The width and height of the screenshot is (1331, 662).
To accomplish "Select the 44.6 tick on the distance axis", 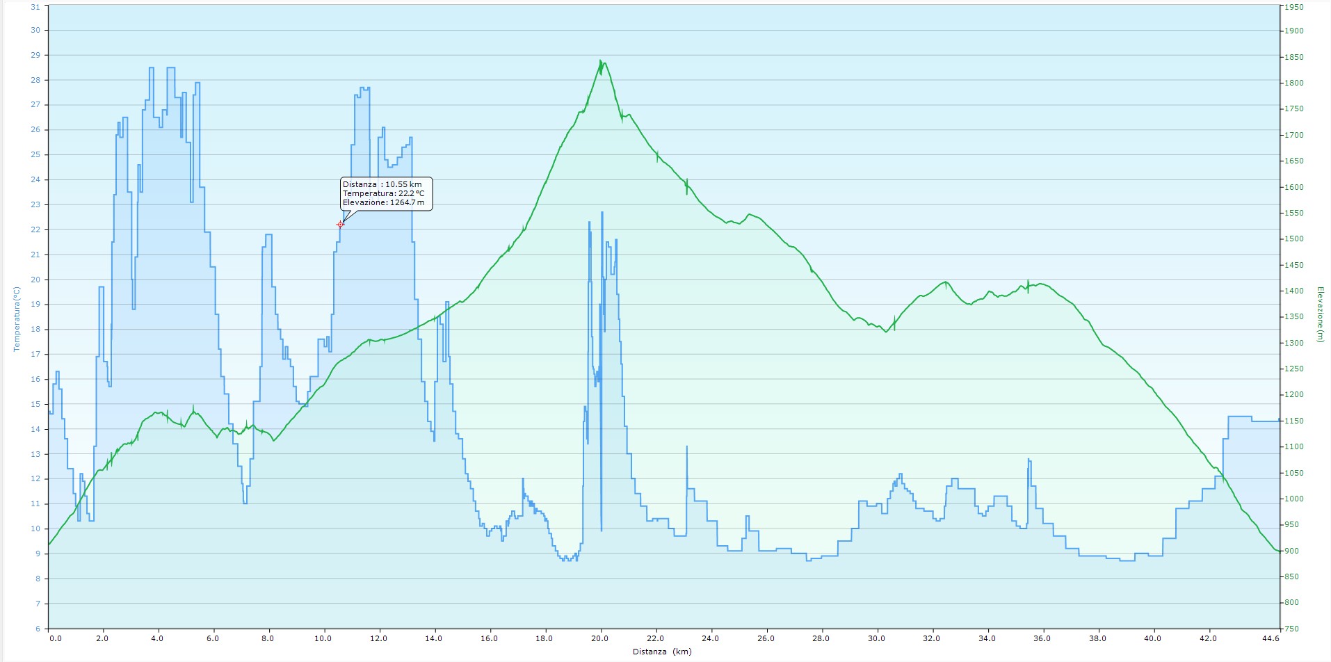I will coord(1270,638).
